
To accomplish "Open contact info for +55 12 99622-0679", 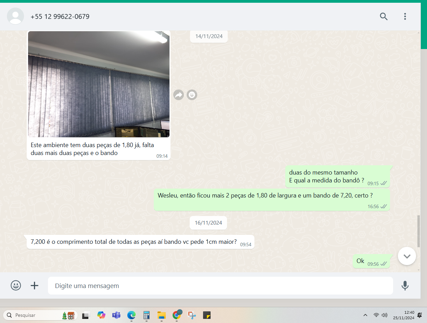I will pyautogui.click(x=60, y=16).
